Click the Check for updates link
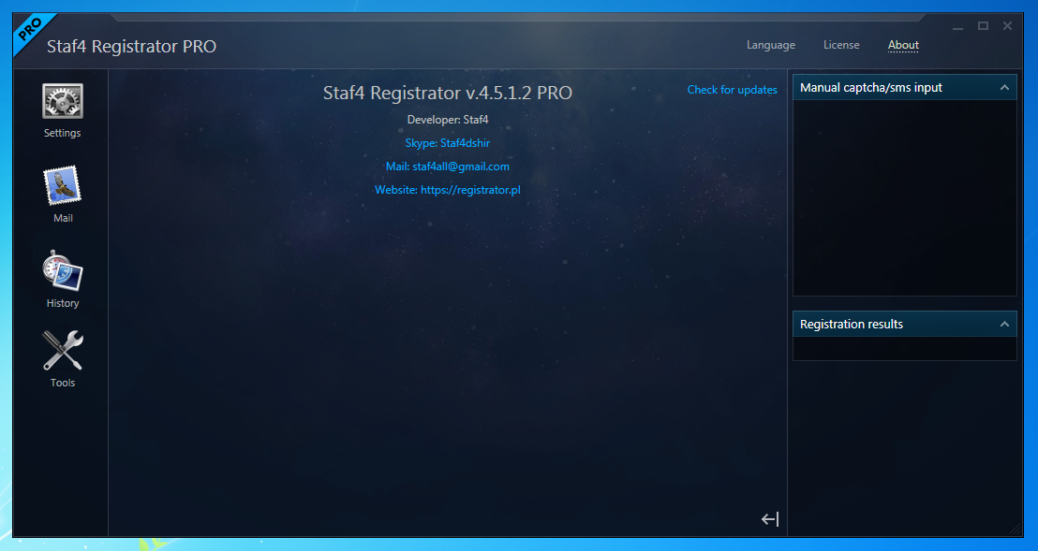The image size is (1038, 551). pos(732,90)
